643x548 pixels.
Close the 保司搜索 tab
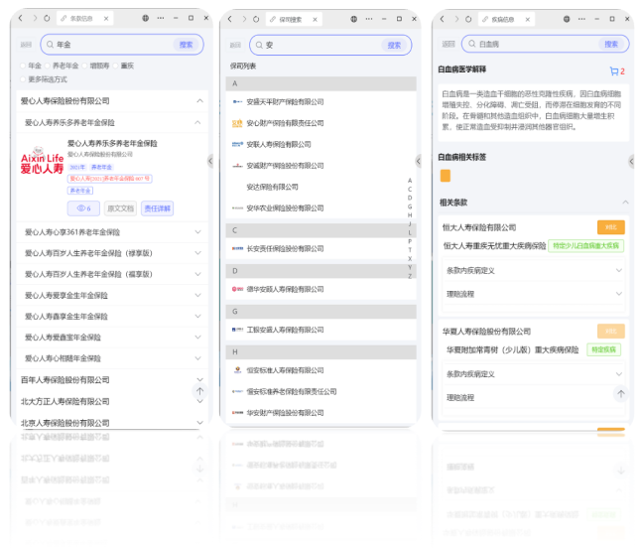click(315, 19)
